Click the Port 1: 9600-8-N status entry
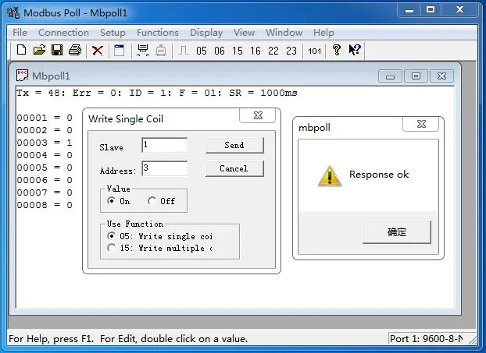The height and width of the screenshot is (353, 486). click(x=427, y=339)
